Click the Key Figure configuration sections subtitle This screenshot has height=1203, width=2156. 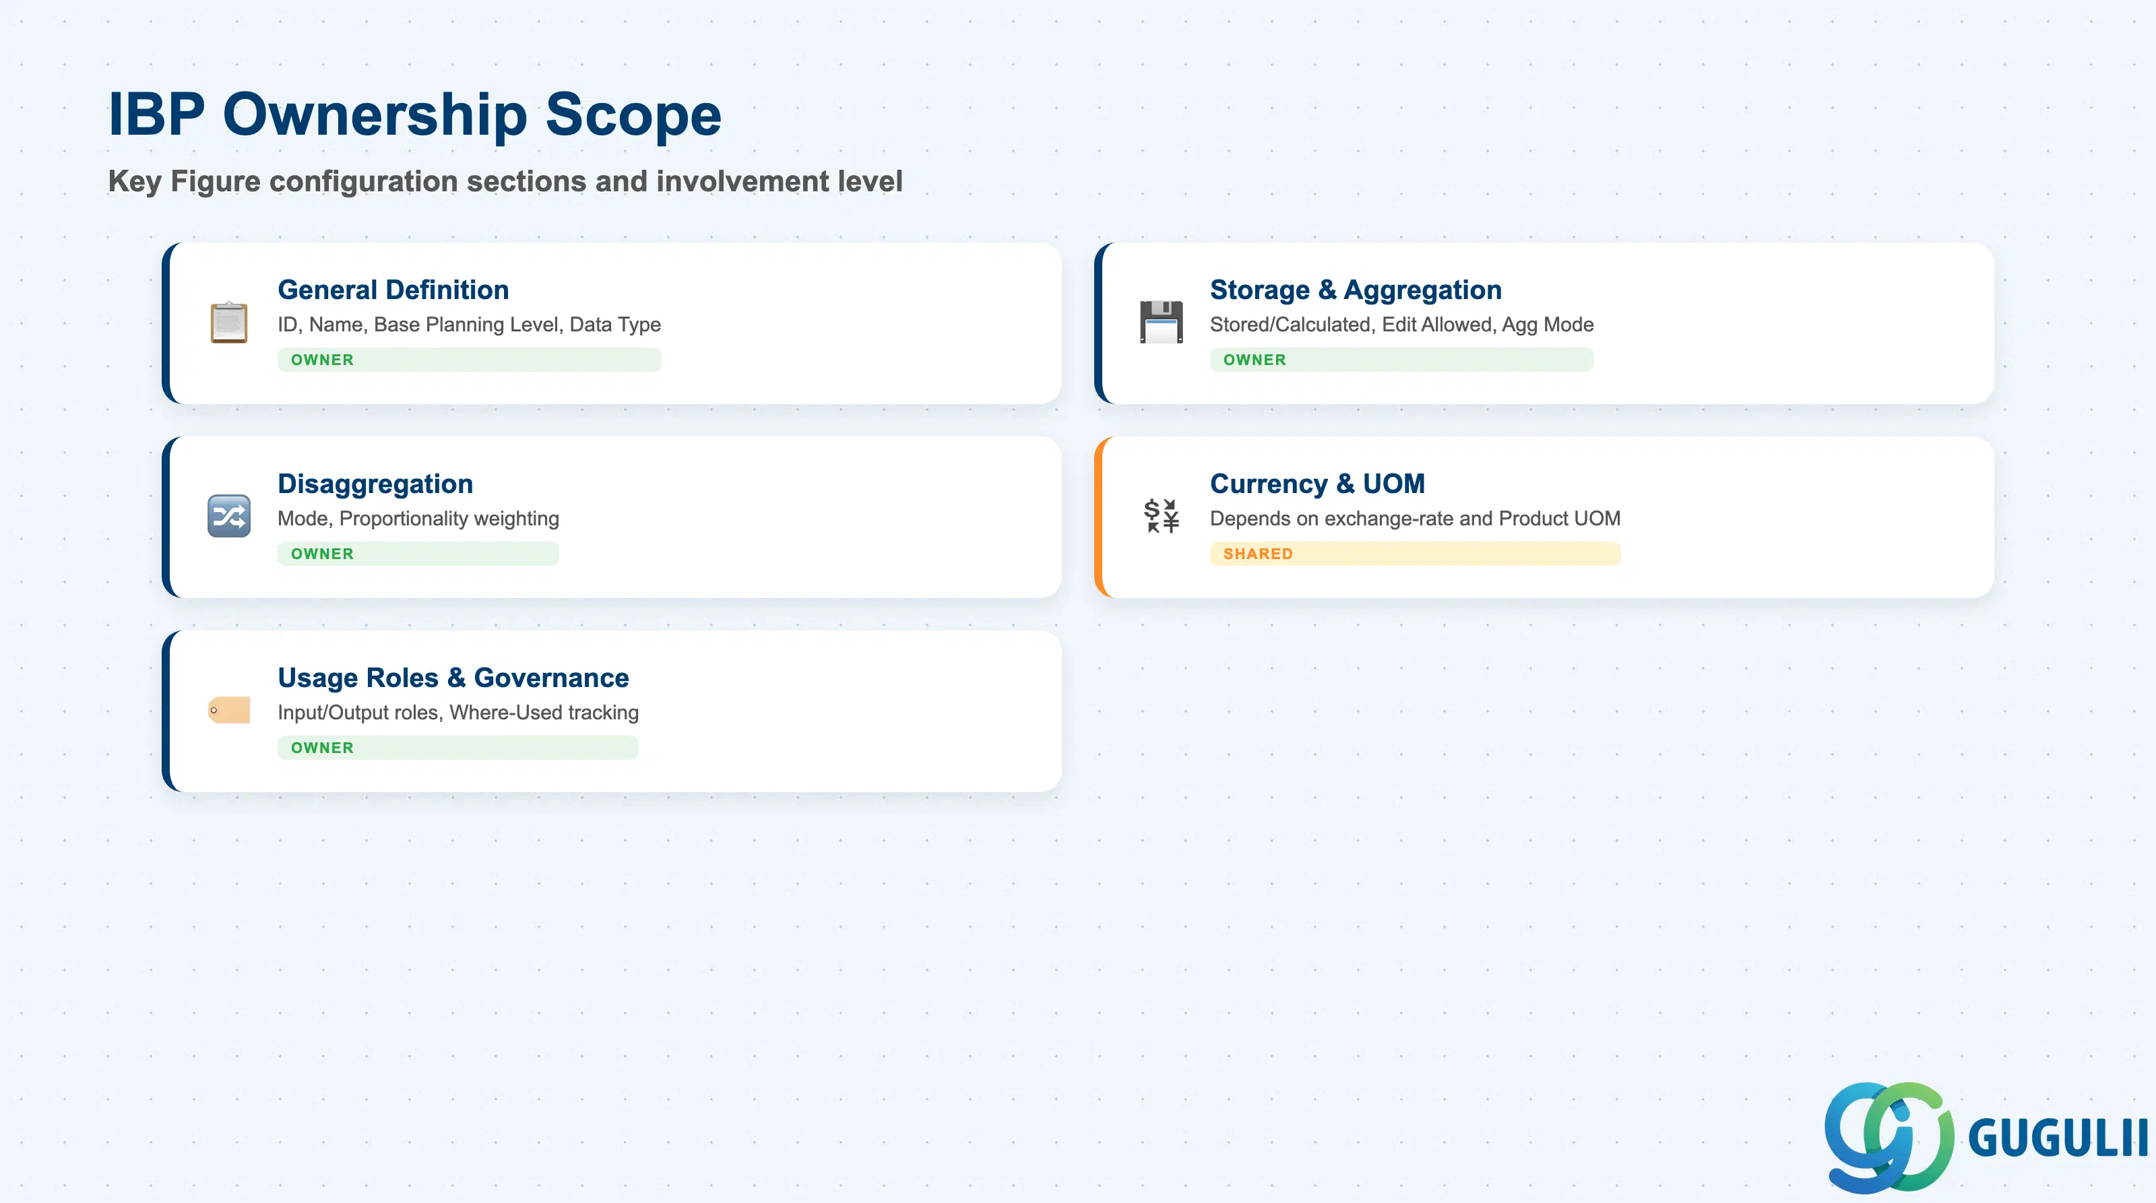pos(505,181)
